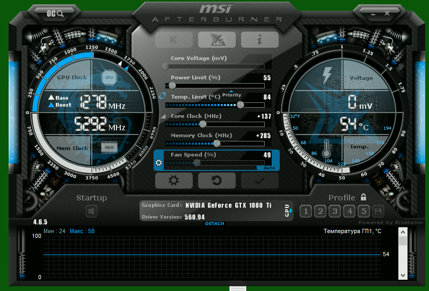Close the Afterburner window

(x=387, y=13)
